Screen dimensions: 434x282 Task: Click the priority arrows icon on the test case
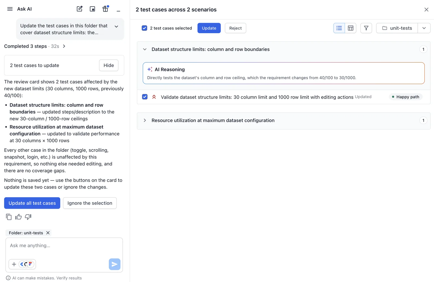coord(154,97)
